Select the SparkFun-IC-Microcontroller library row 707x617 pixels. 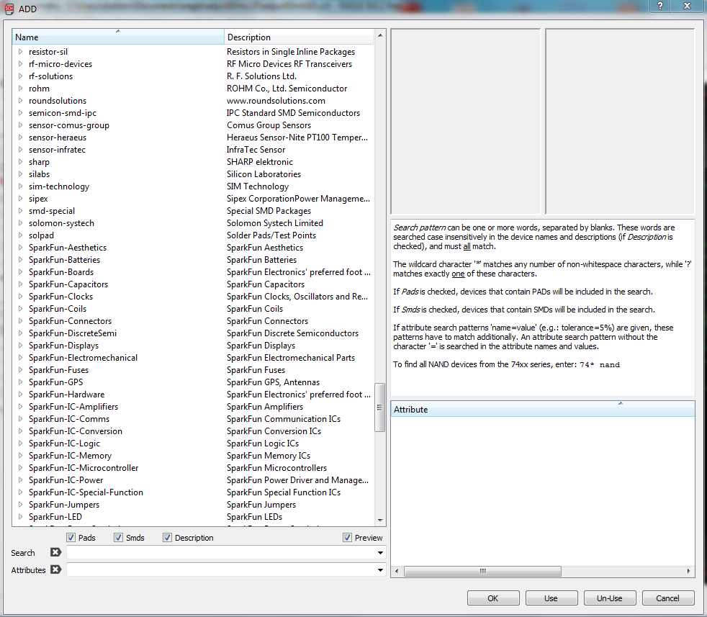point(193,468)
